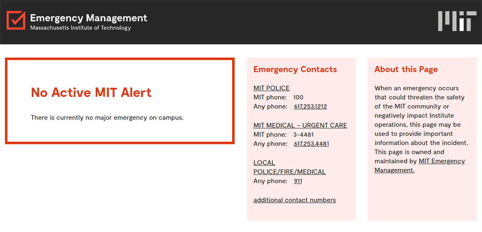Click the MIT Police number 617.253.1212

[x=310, y=107]
